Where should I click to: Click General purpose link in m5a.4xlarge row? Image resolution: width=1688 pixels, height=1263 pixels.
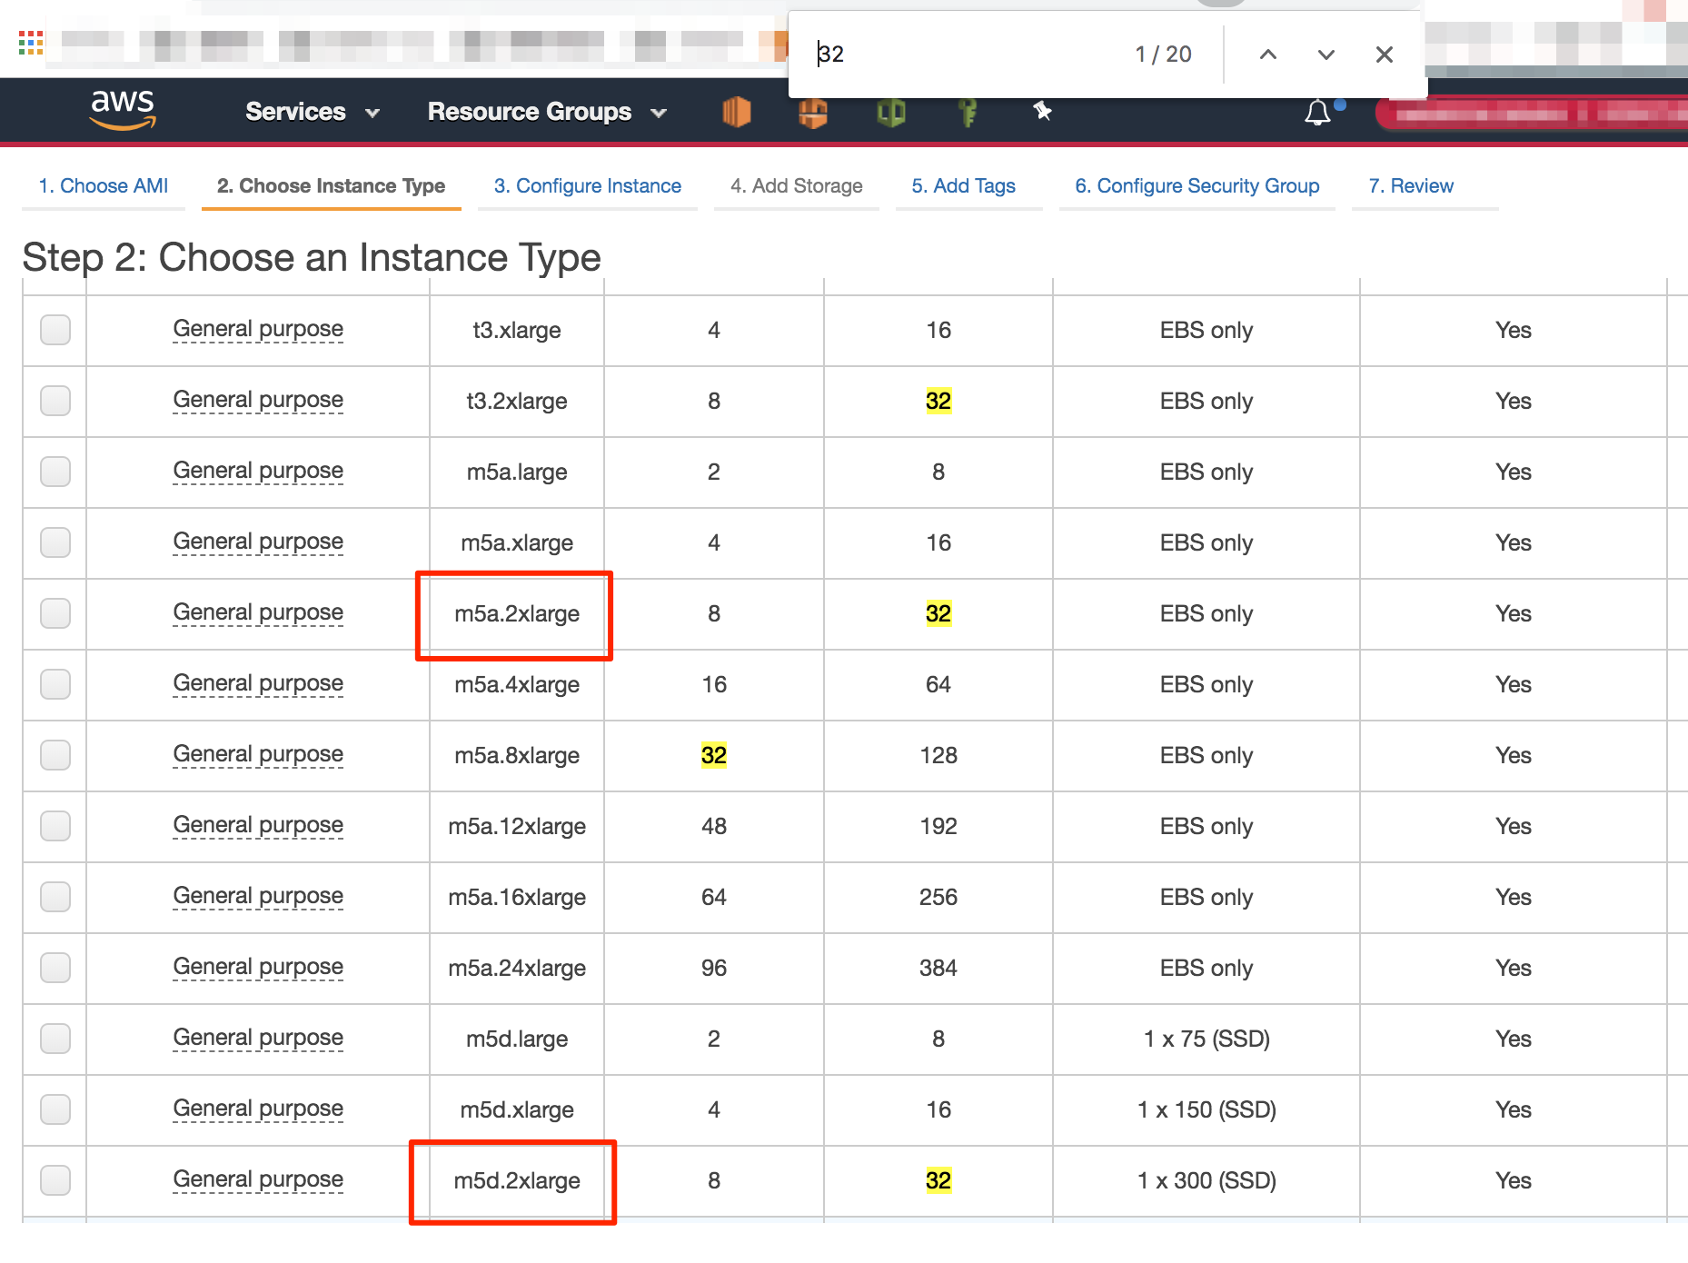pos(258,684)
